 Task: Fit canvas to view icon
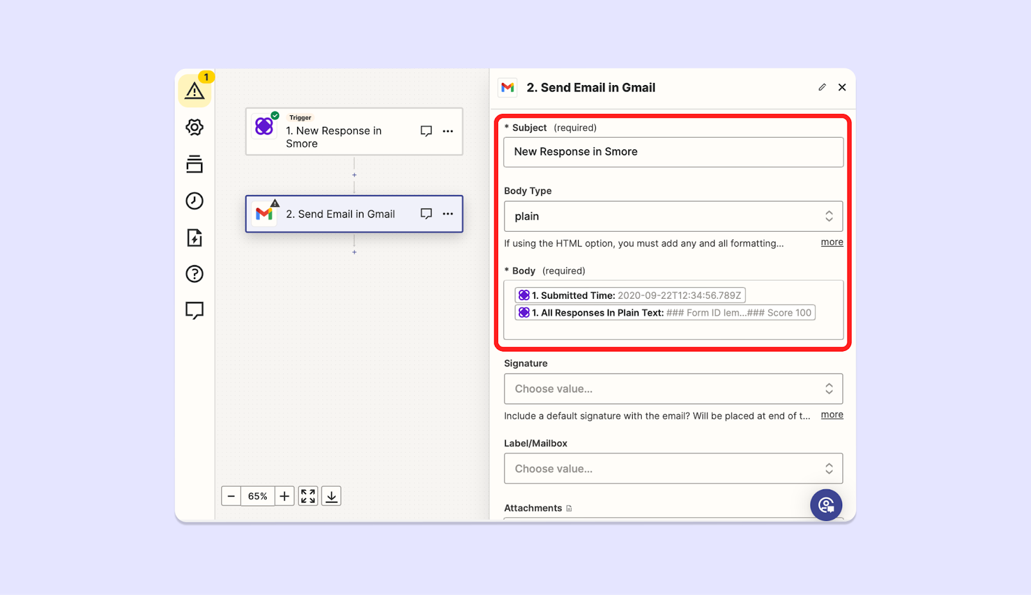tap(308, 496)
